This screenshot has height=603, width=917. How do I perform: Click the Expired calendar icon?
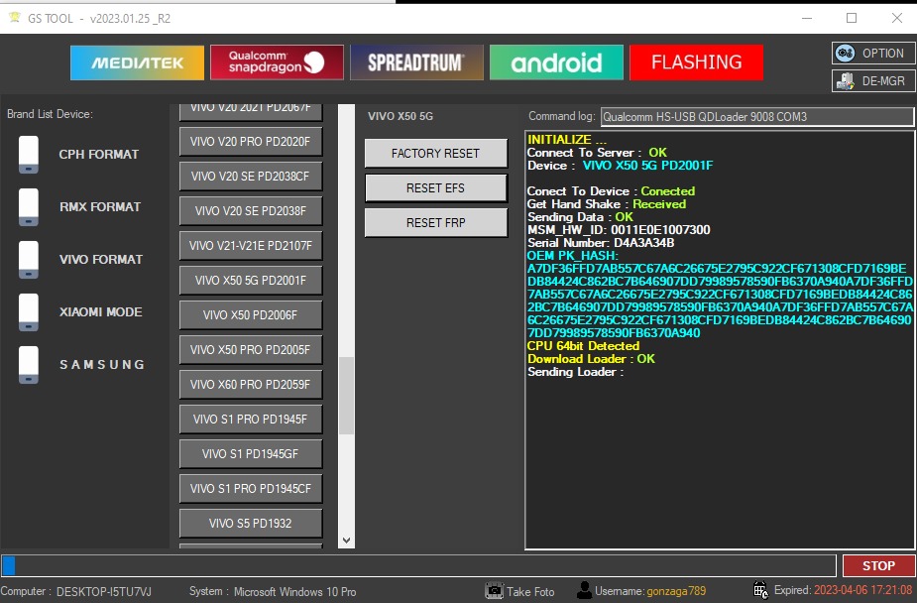[x=760, y=590]
